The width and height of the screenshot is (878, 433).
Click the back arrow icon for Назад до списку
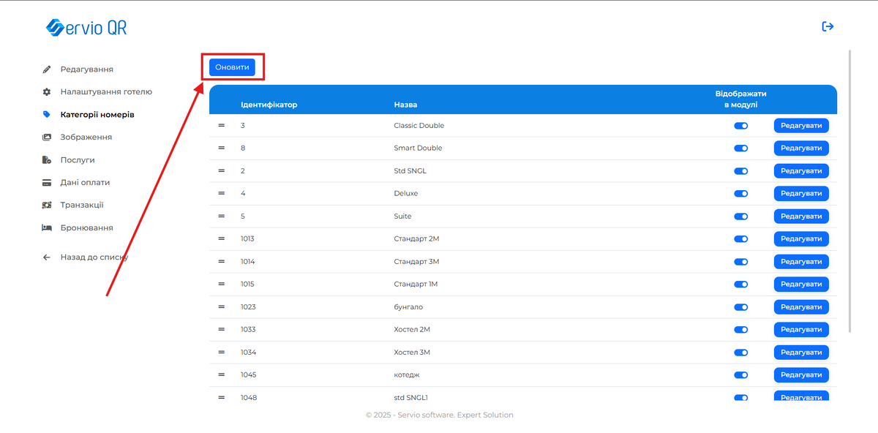47,257
